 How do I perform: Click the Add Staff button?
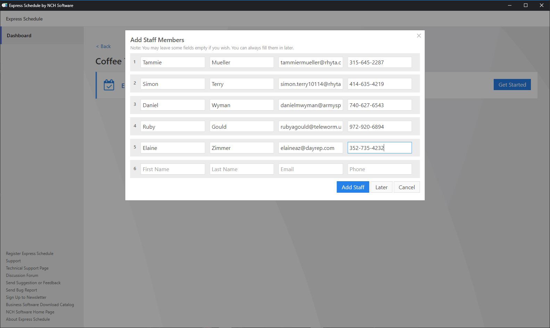353,187
